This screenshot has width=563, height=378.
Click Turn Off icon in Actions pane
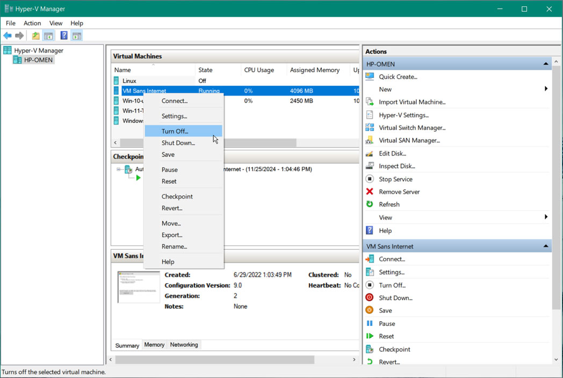pos(370,285)
